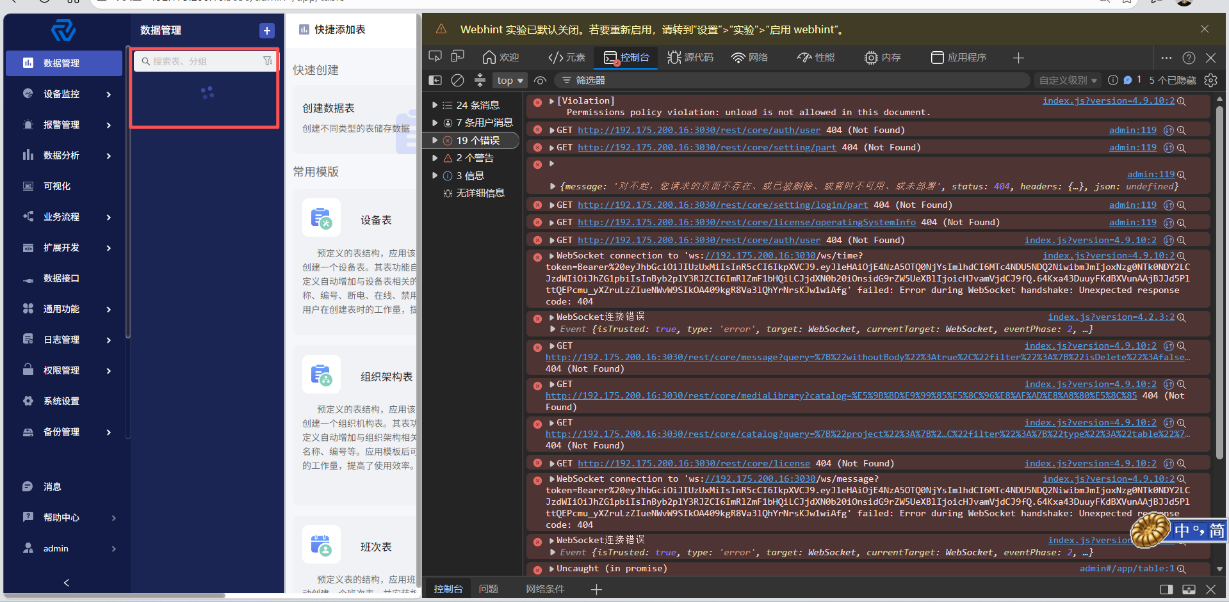Click the plus icon beside 数据管理 header
This screenshot has height=602, width=1229.
pos(267,30)
